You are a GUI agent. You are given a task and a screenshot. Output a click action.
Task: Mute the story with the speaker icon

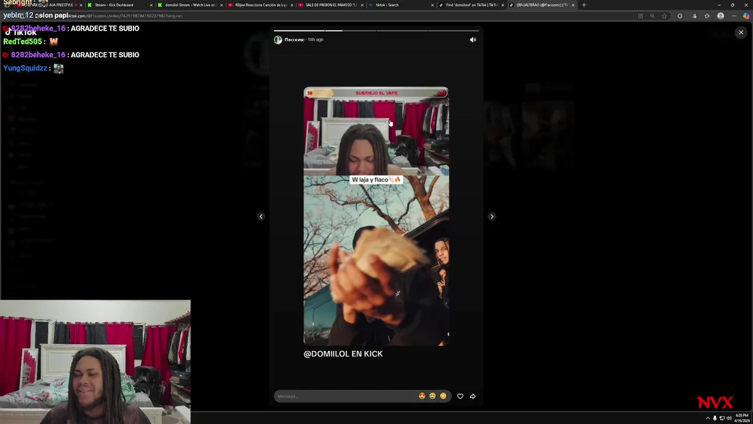pyautogui.click(x=473, y=39)
